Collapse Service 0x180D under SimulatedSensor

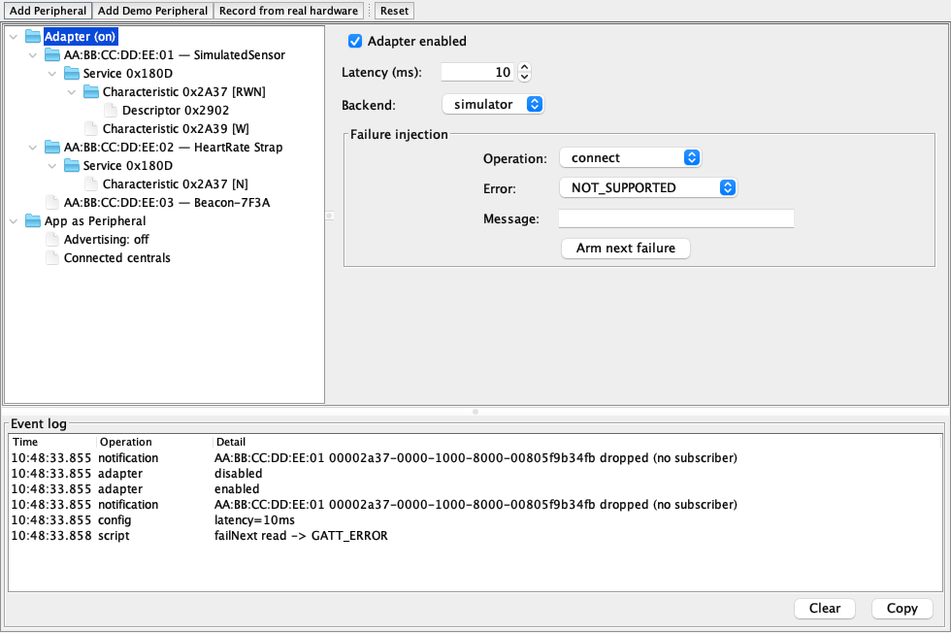click(52, 74)
